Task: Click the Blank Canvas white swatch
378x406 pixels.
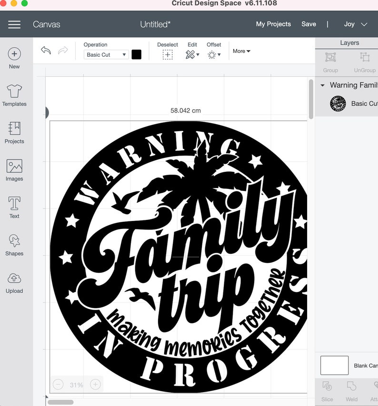Action: [x=334, y=365]
